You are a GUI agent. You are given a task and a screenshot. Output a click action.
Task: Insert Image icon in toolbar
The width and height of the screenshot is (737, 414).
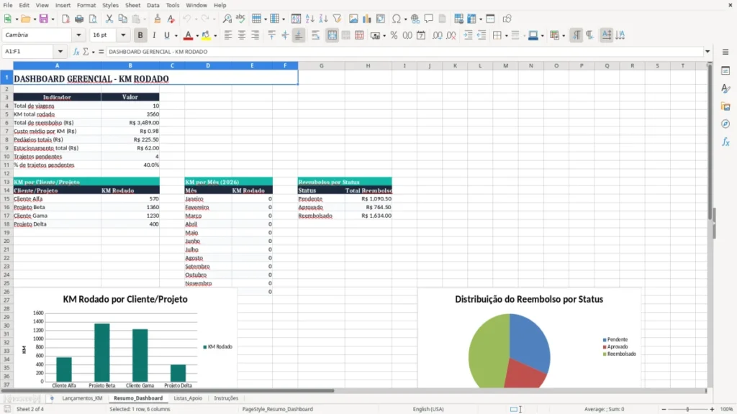tap(353, 19)
